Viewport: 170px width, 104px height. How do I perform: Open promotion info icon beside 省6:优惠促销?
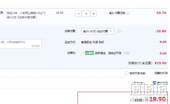pos(128,13)
